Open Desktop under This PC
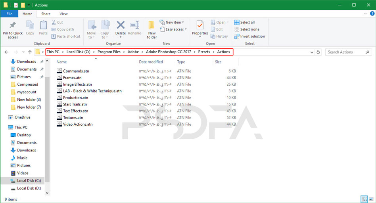376x203 pixels. (x=24, y=135)
